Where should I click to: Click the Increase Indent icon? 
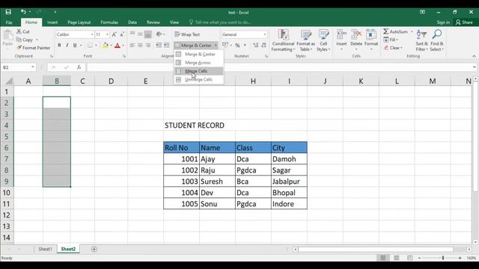click(x=166, y=45)
